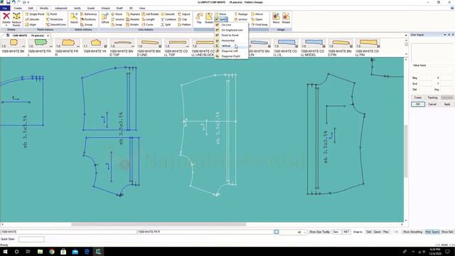Click the Tracking mode button

point(432,97)
